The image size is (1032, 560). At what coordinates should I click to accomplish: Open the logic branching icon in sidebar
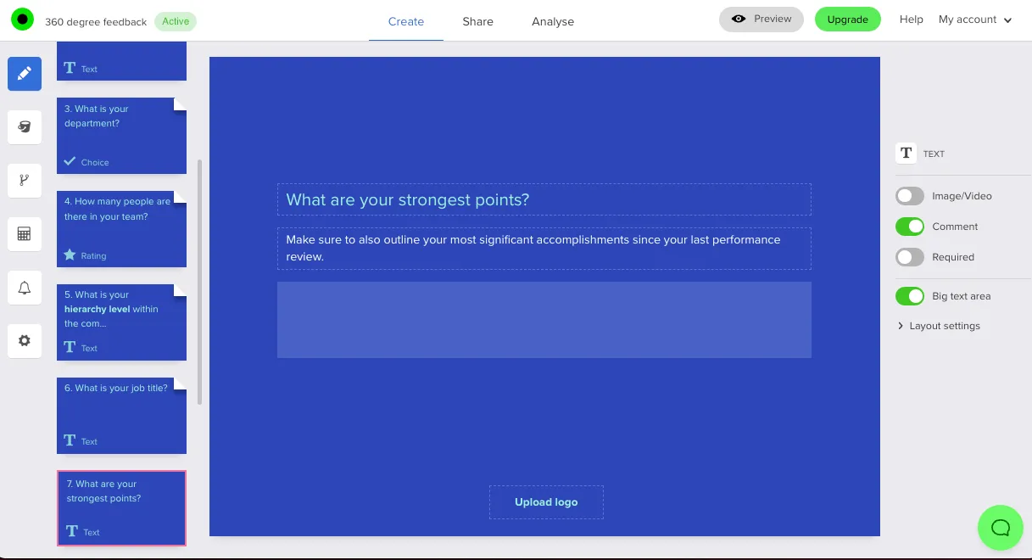(x=25, y=181)
